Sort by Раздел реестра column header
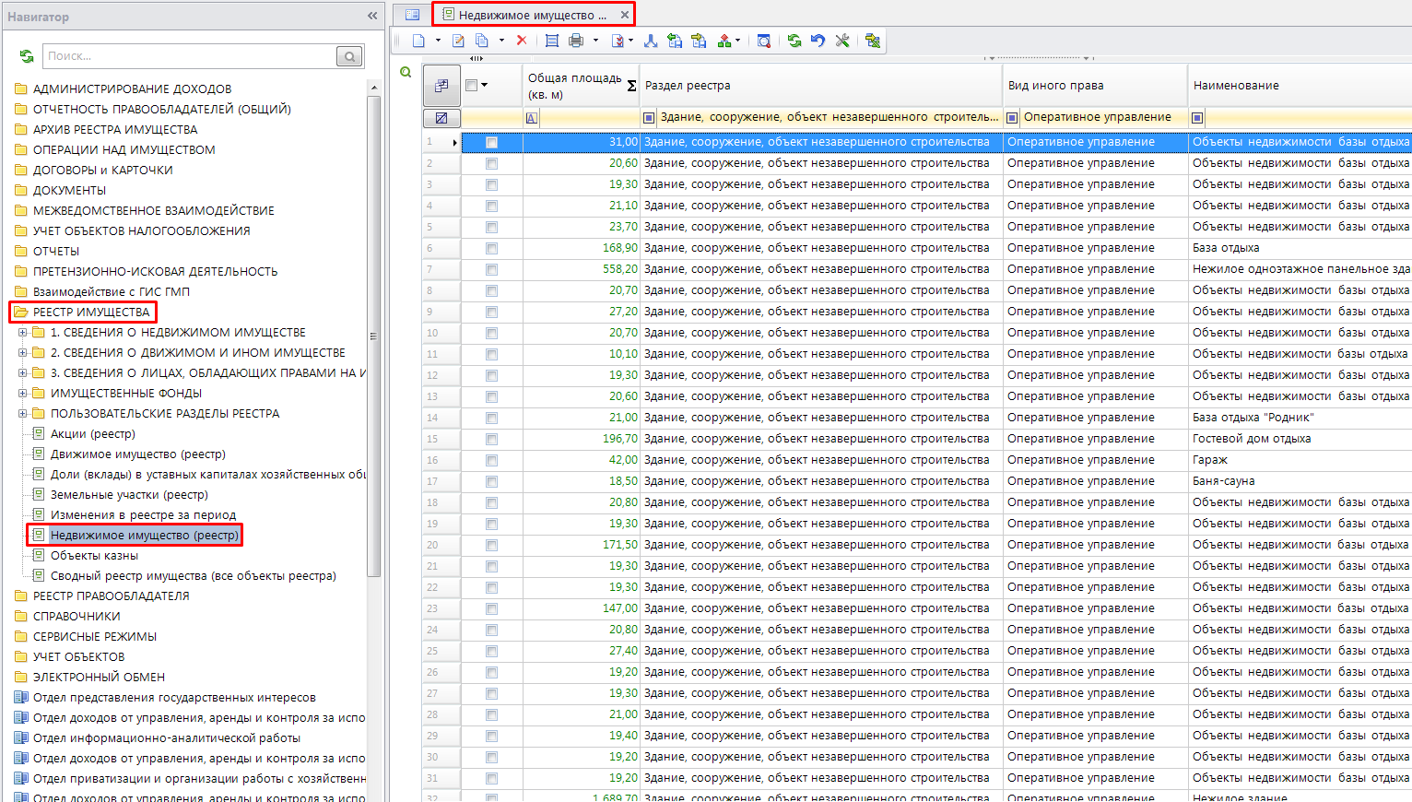Viewport: 1412px width, 802px height. click(820, 86)
